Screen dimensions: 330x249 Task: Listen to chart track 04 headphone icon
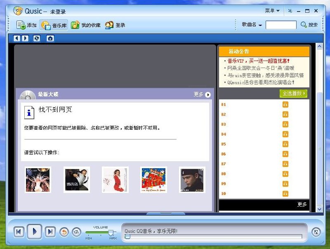click(285, 134)
